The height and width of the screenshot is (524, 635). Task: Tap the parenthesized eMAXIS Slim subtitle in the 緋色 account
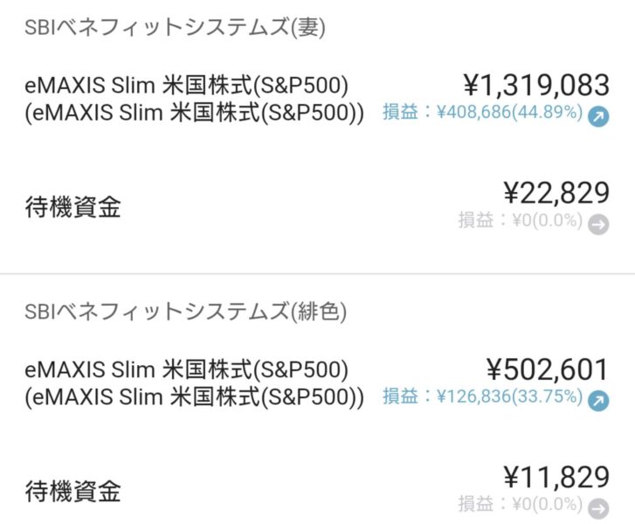point(194,396)
